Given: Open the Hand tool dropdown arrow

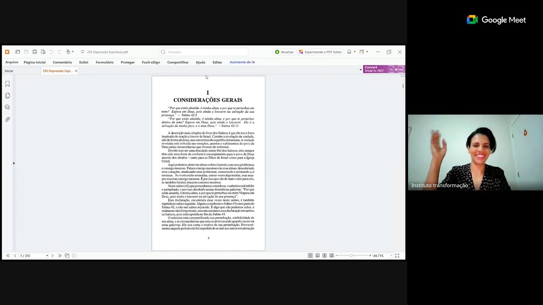Looking at the screenshot, I should 73,52.
